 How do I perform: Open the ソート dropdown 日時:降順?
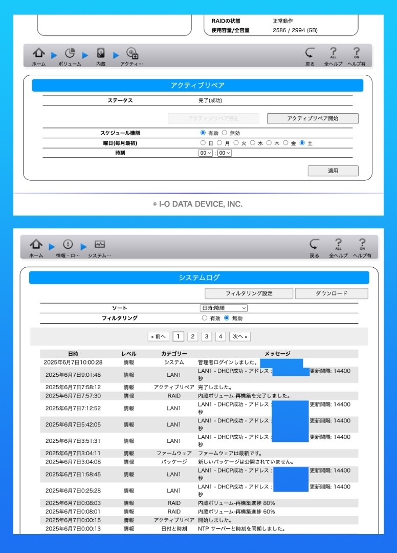pos(224,308)
